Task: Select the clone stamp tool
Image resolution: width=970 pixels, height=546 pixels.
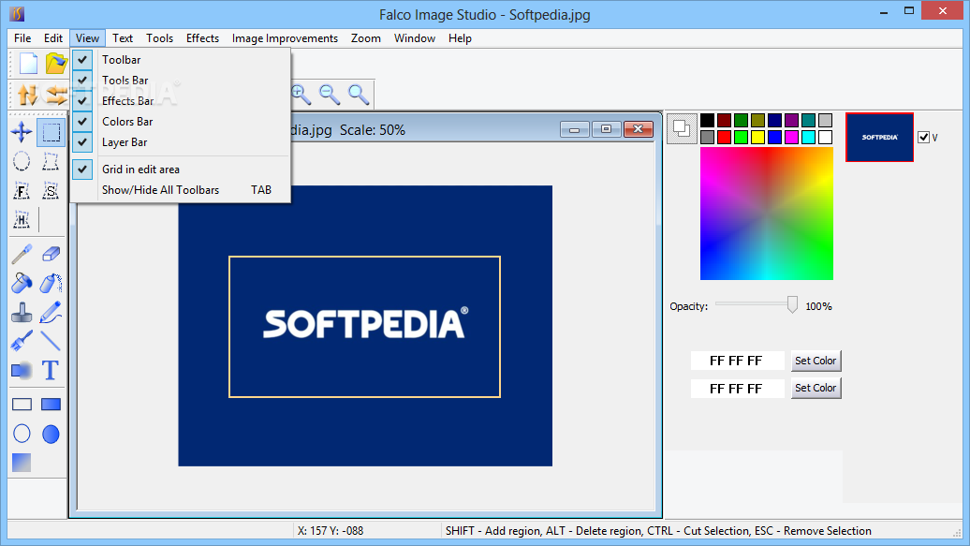Action: coord(22,313)
